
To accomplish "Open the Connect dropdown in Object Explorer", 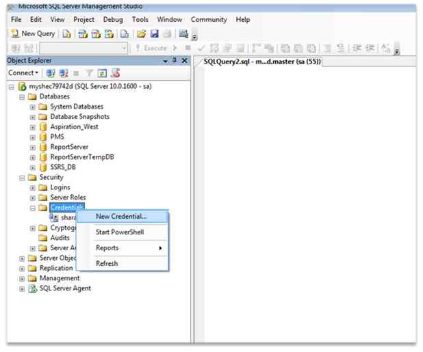I will [23, 73].
